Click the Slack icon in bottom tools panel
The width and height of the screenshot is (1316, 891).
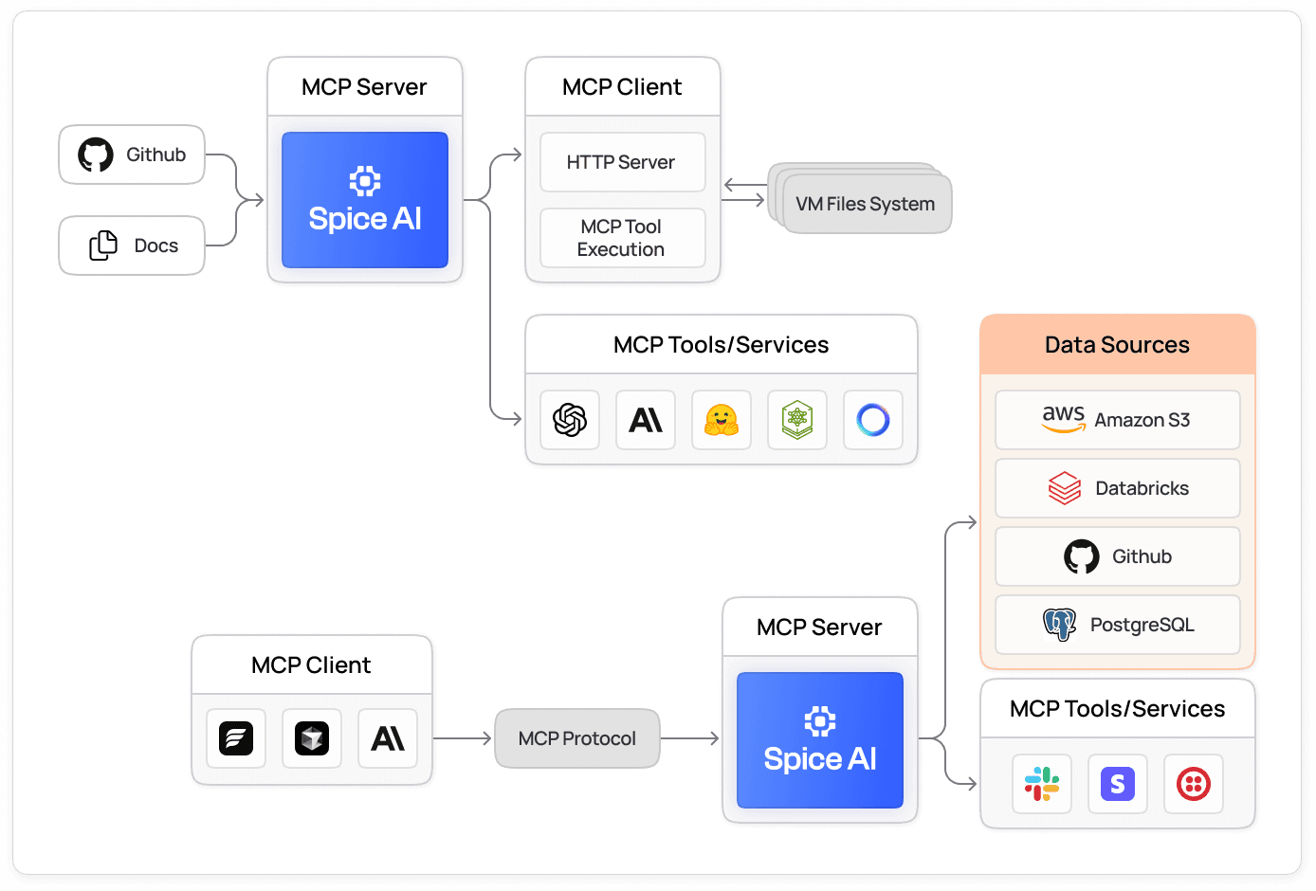(x=1042, y=784)
